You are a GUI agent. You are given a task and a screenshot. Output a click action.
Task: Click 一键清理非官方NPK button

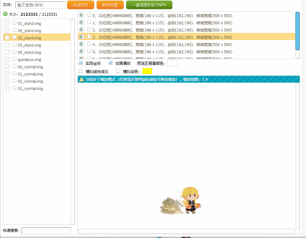[149, 5]
